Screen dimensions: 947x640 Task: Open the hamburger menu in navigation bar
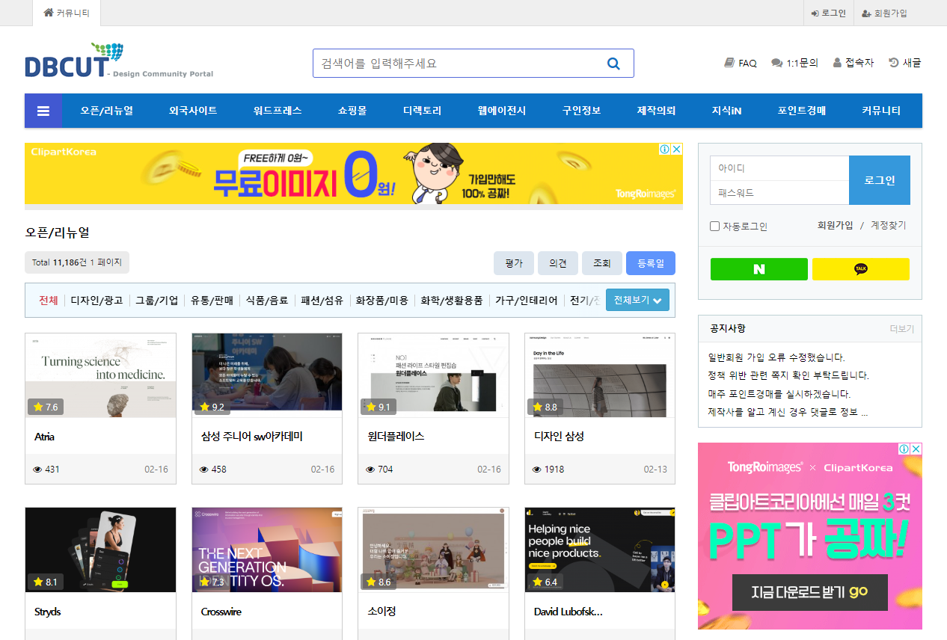tap(43, 111)
